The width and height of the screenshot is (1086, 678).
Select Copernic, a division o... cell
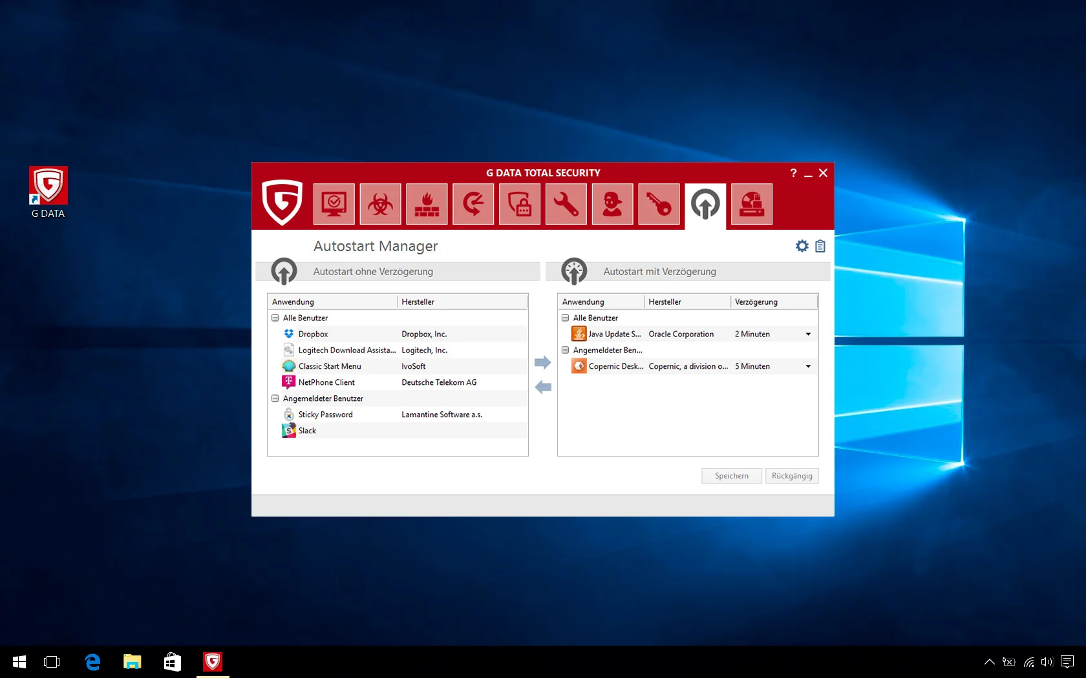[688, 366]
